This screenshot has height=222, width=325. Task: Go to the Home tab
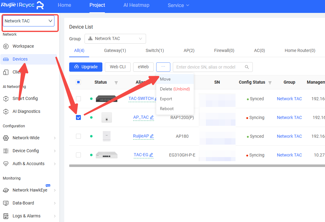pos(65,5)
